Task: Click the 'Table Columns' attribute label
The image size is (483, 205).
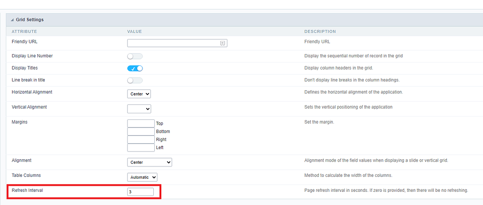Action: 26,175
